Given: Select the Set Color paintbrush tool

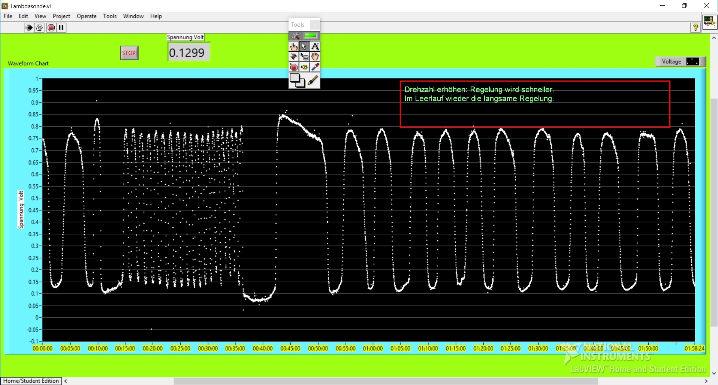Looking at the screenshot, I should click(313, 80).
